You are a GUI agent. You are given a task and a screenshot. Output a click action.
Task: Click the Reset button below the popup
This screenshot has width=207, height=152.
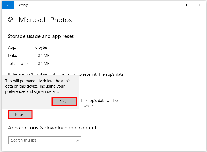pyautogui.click(x=20, y=115)
